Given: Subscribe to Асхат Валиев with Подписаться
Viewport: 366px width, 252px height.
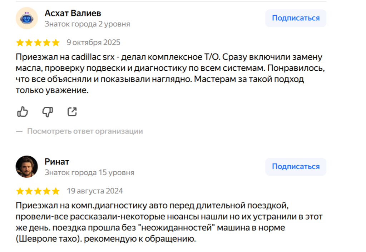Looking at the screenshot, I should coord(296,18).
